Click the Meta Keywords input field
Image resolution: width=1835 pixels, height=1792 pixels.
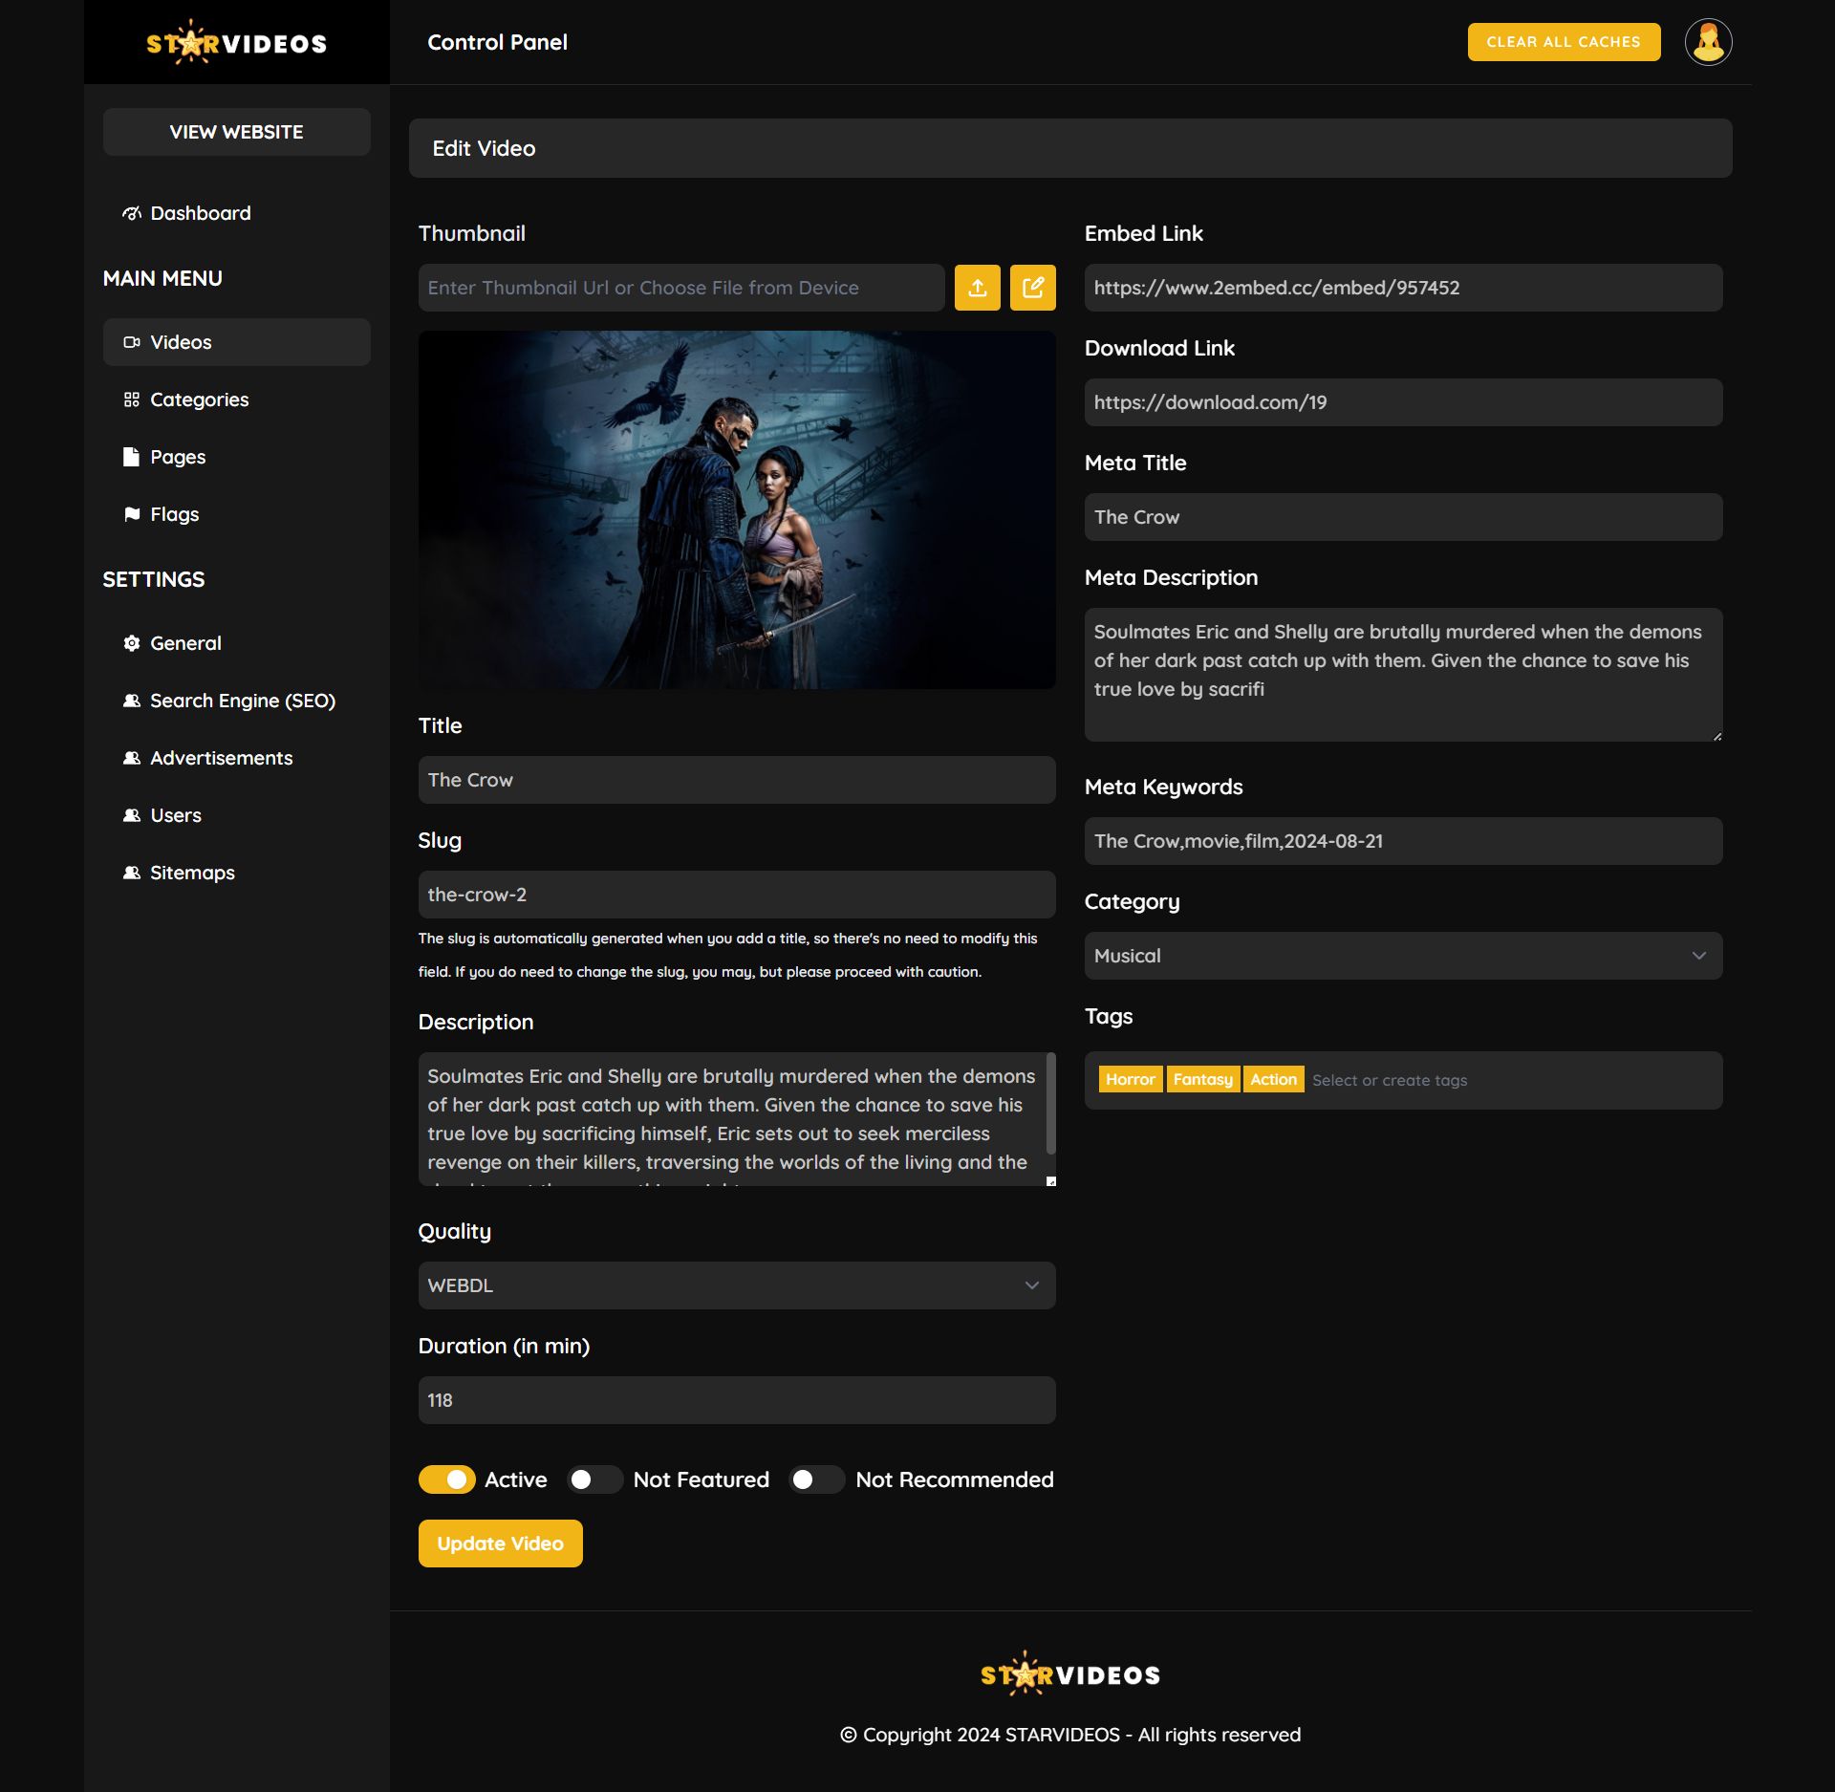point(1403,841)
